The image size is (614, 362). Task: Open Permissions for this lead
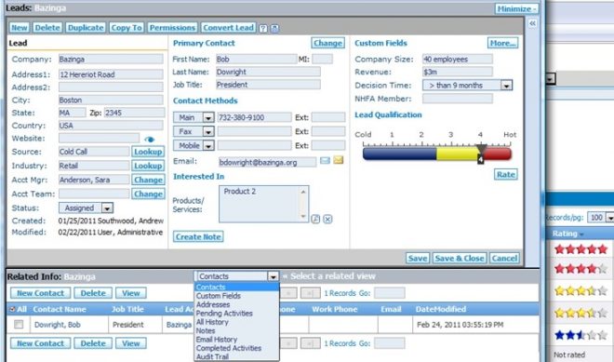[172, 28]
